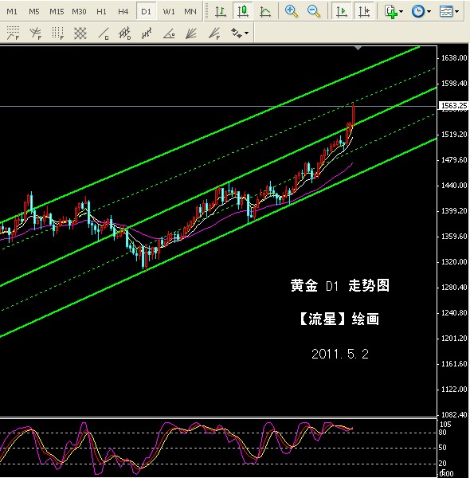
Task: Switch to MN monthly timeframe
Action: (190, 12)
